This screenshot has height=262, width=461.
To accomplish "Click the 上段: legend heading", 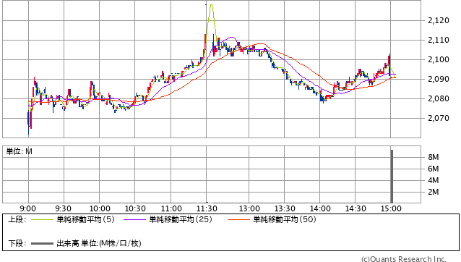I will pyautogui.click(x=17, y=219).
